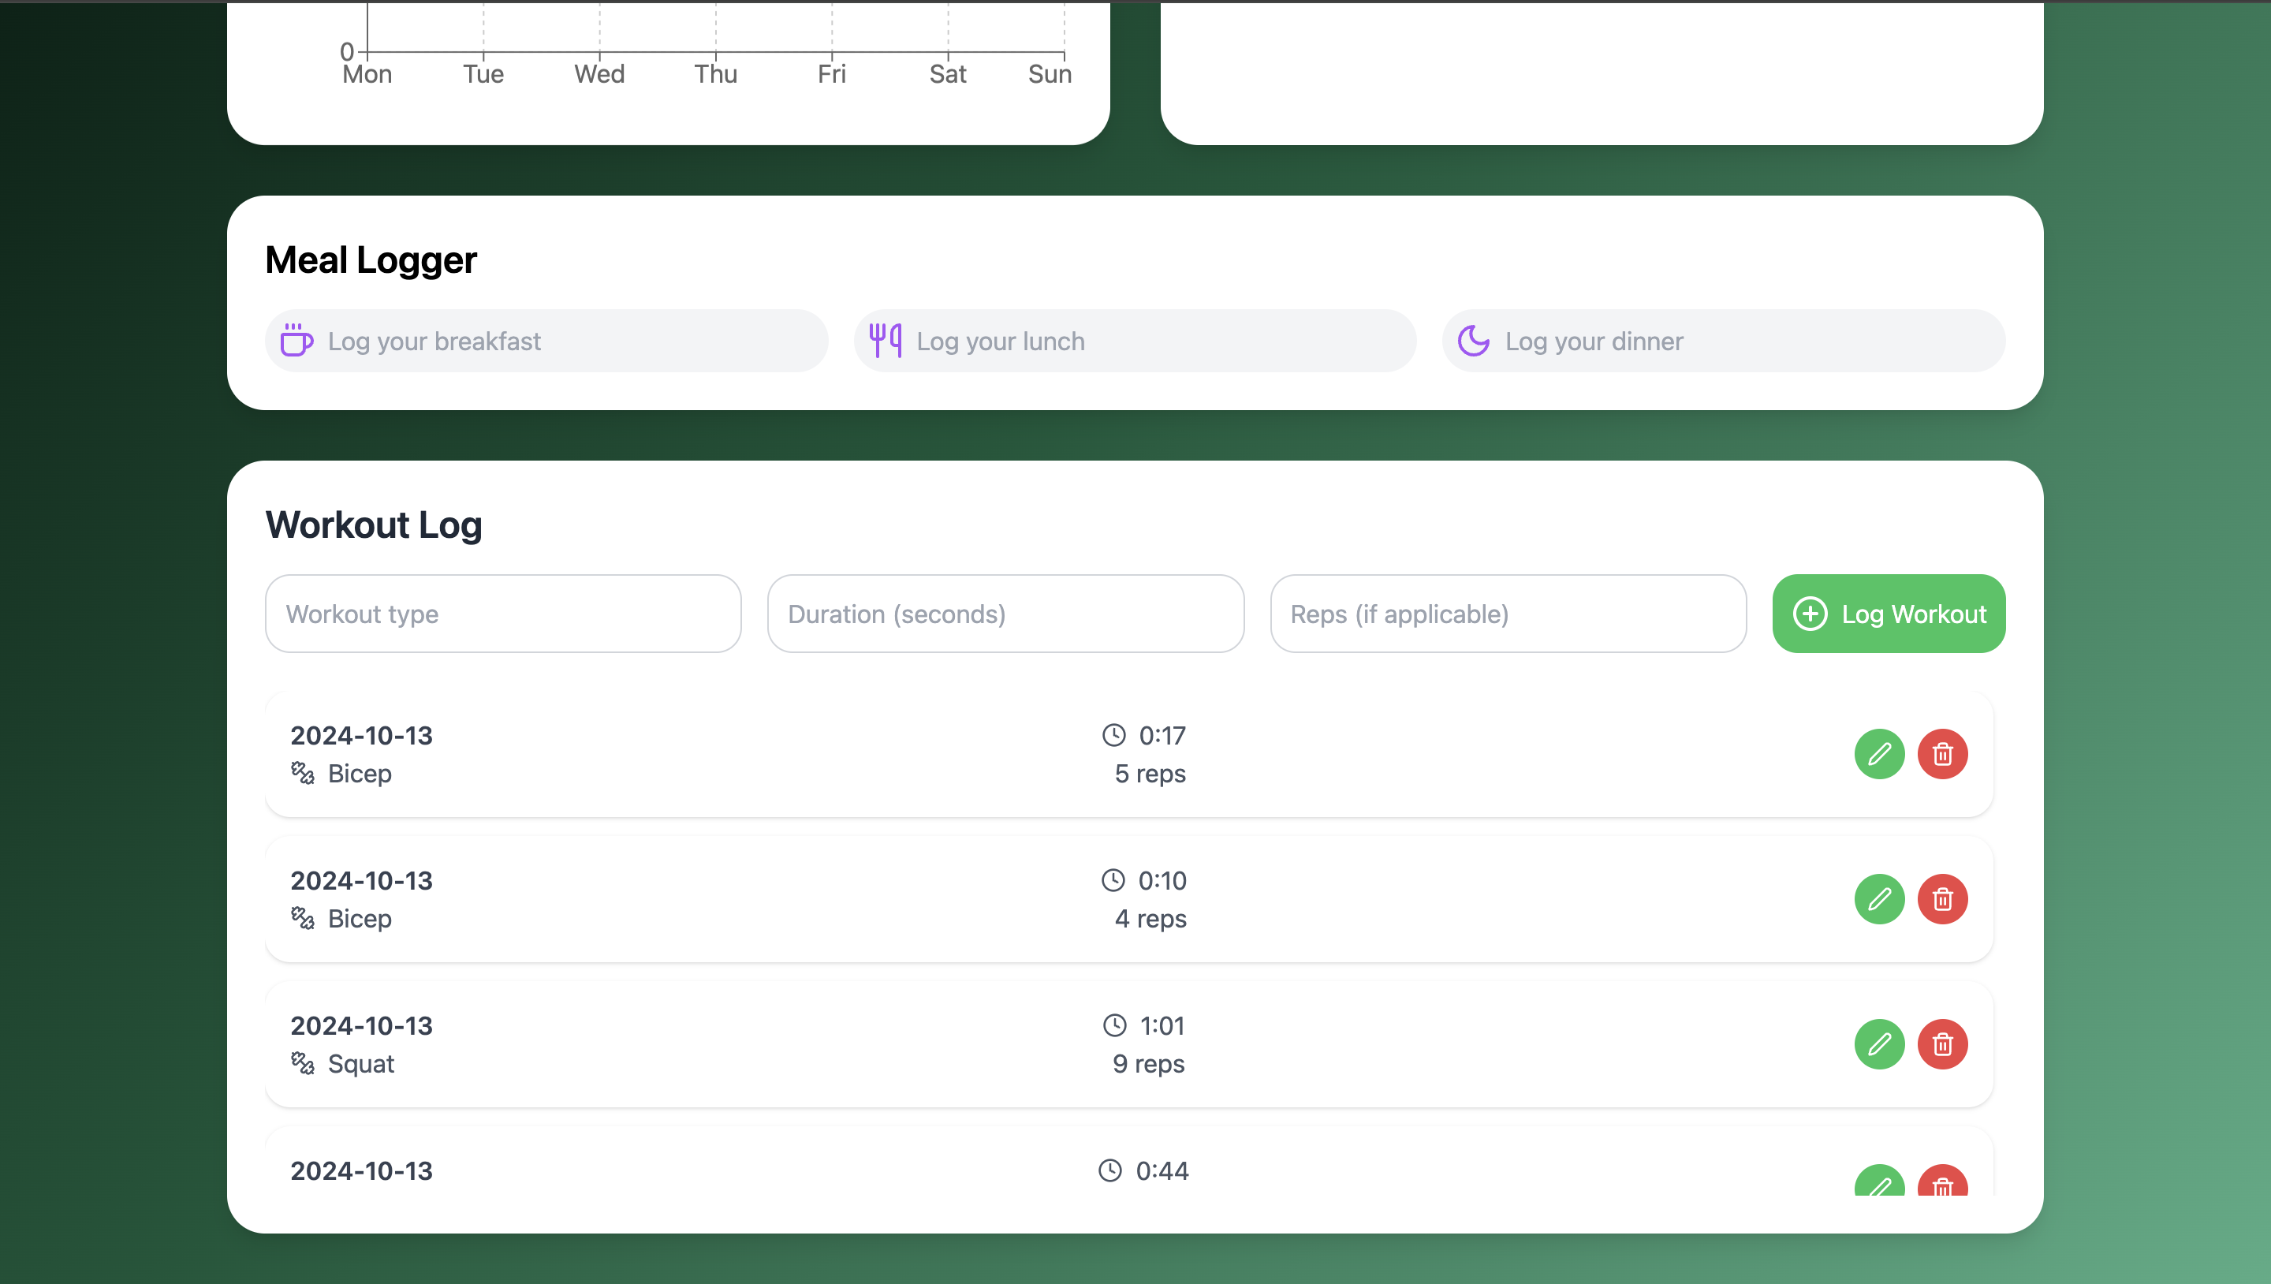
Task: Edit the 0:44 workout entry
Action: tap(1878, 1182)
